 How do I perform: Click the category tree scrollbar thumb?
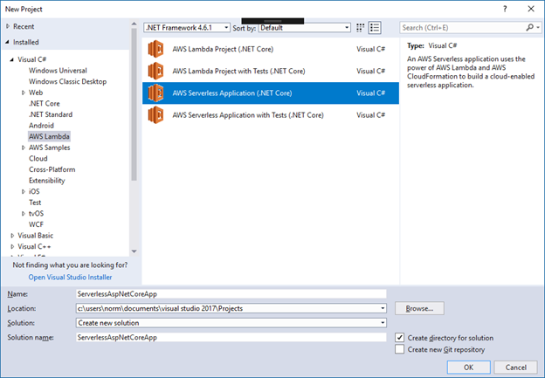click(135, 104)
